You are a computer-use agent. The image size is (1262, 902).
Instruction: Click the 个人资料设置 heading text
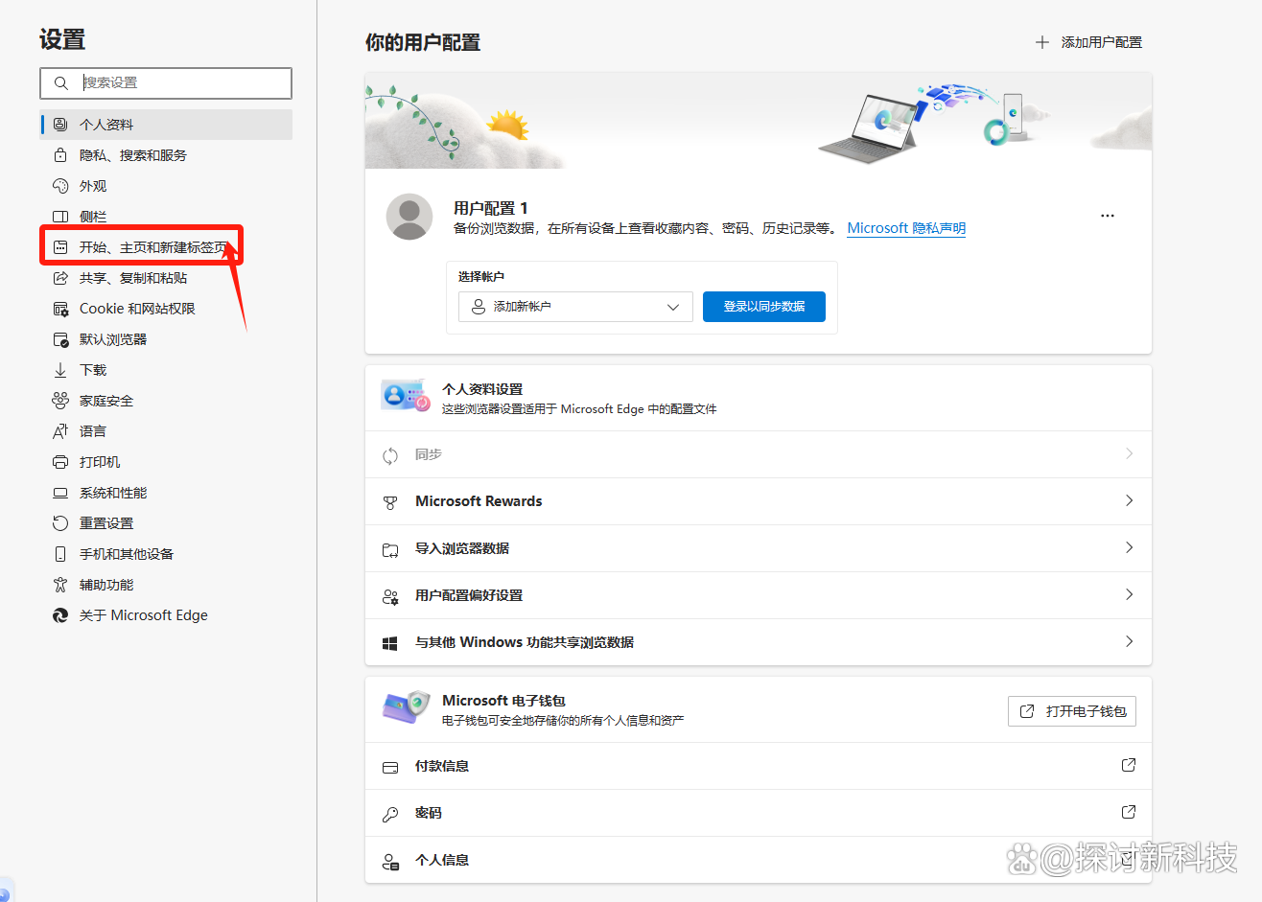[482, 389]
